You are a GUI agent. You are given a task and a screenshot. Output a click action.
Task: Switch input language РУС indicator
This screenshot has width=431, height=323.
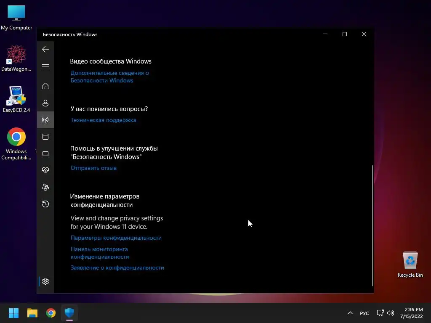364,313
